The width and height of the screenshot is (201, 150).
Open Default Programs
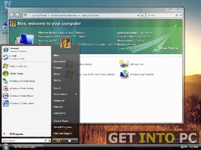point(63,127)
